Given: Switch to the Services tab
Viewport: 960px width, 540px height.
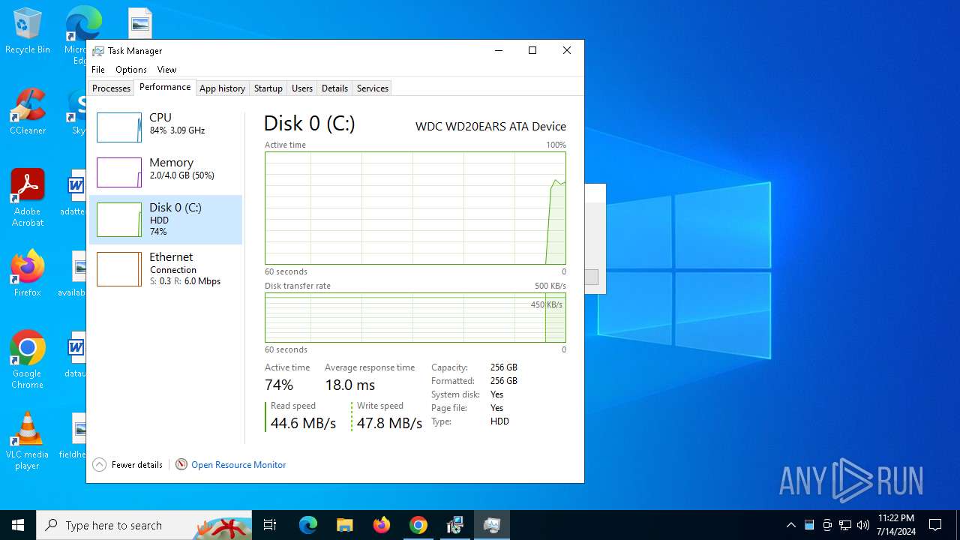Looking at the screenshot, I should pyautogui.click(x=373, y=88).
